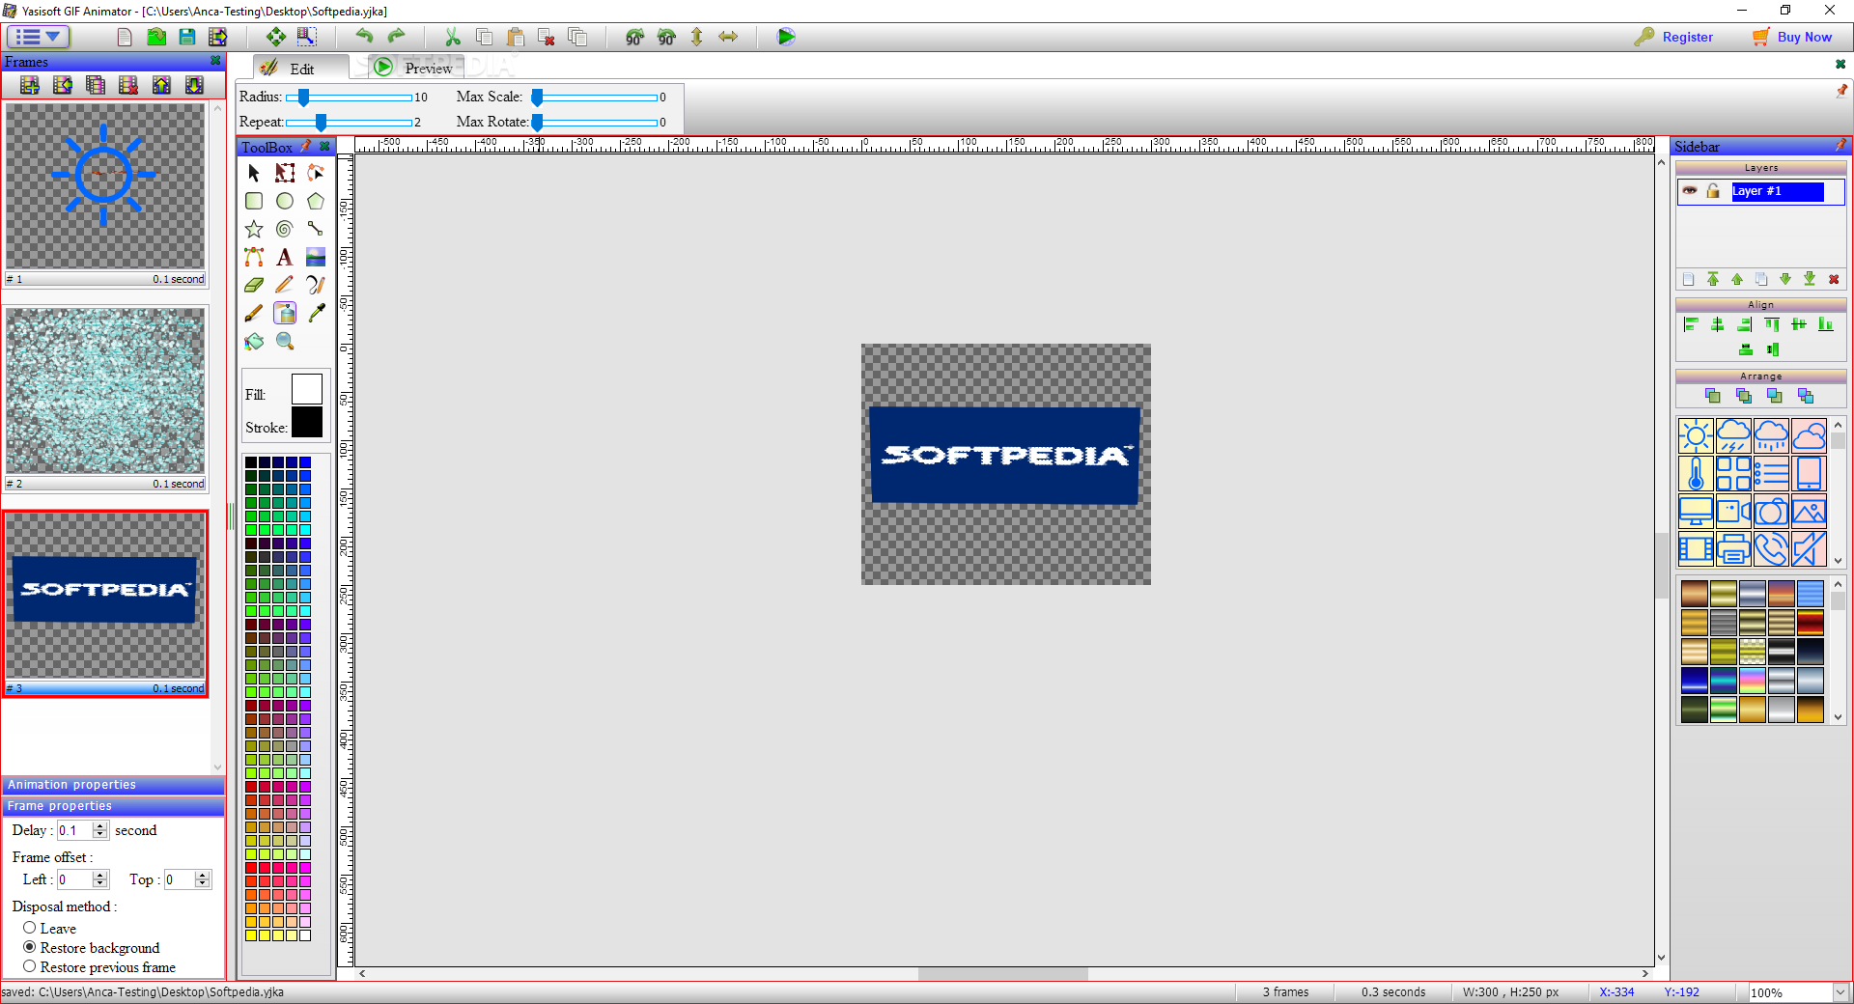Expand the Animation properties section
This screenshot has height=1004, width=1854.
point(113,785)
